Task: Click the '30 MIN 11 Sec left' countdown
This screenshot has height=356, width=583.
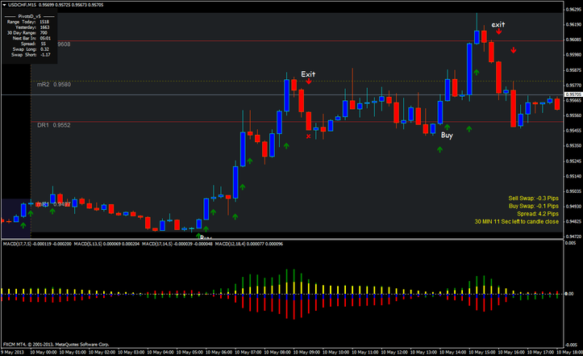Action: [516, 221]
